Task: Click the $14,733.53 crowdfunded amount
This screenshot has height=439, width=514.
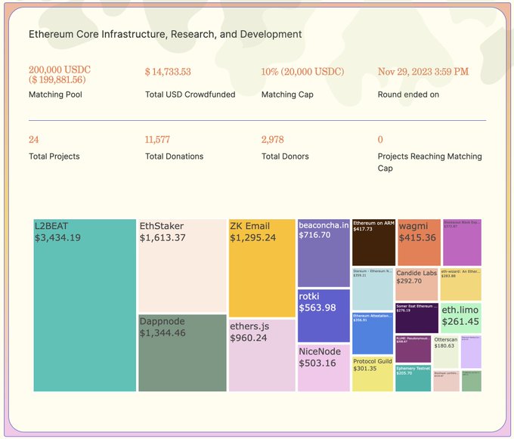Action: 168,72
